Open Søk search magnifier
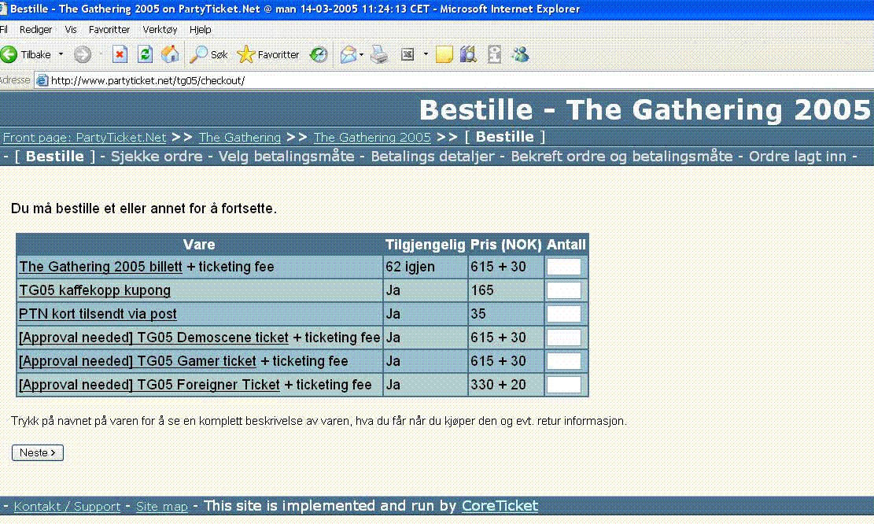This screenshot has width=874, height=524. pos(208,54)
